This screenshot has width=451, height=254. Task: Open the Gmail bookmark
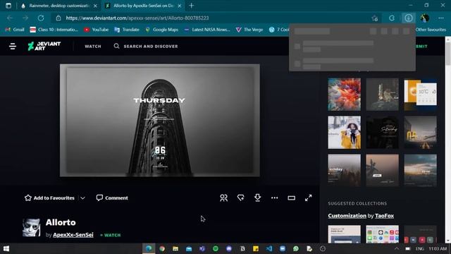15,30
